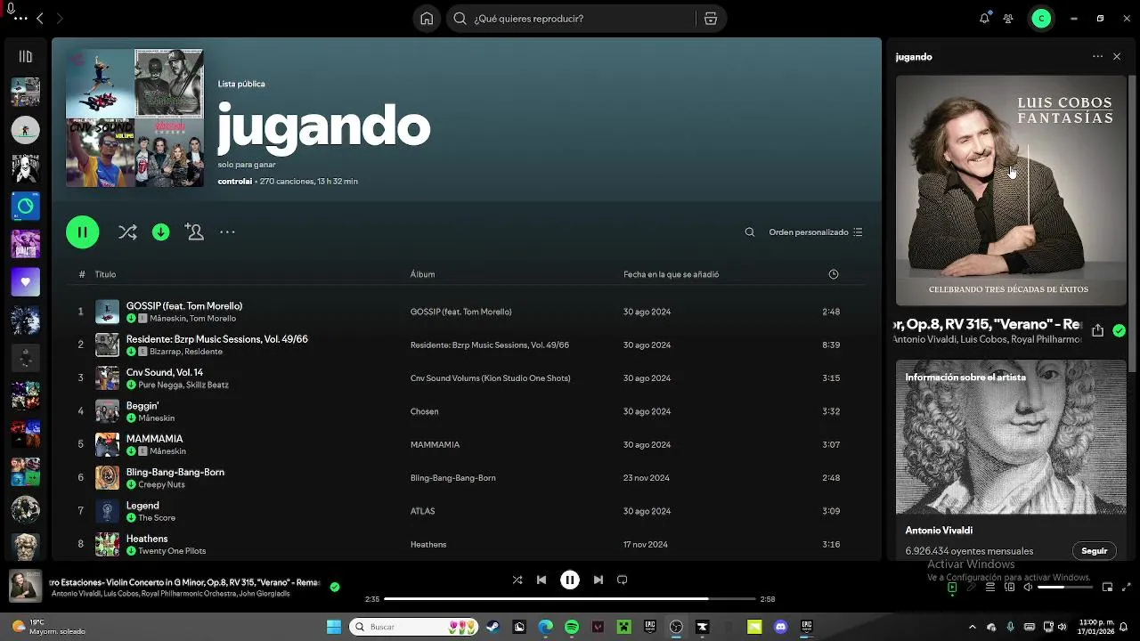Sort by the Título column header
1140x641 pixels.
(x=105, y=274)
